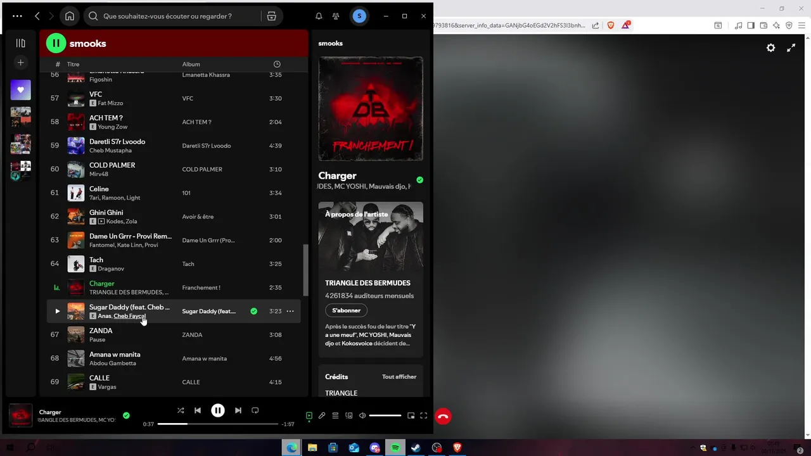Play Sugar Daddy with row play icon

pyautogui.click(x=57, y=311)
